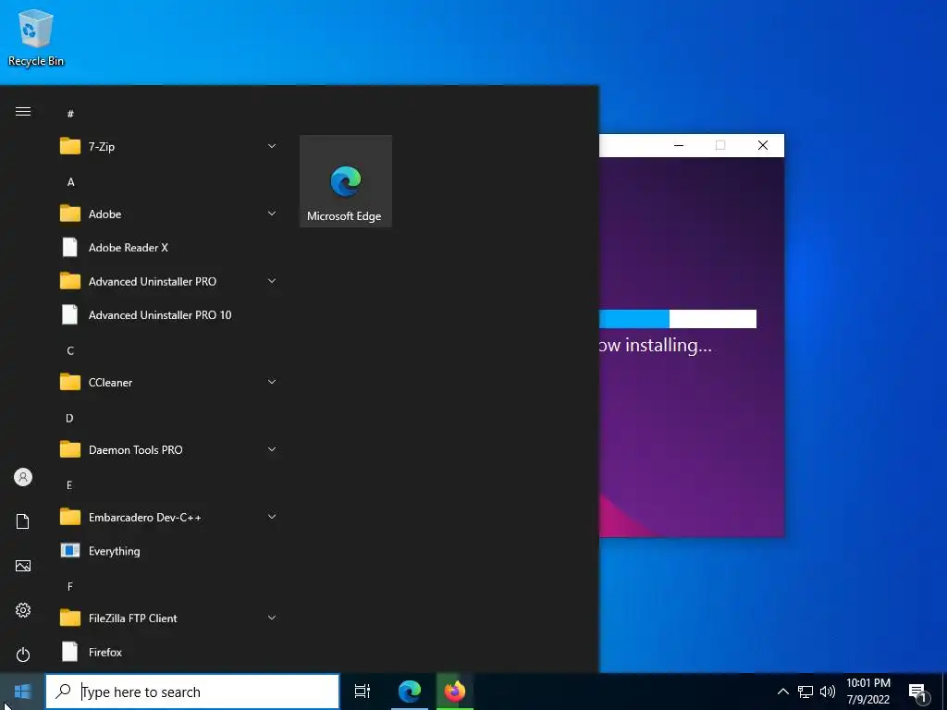Open the Recycle Bin desktop icon

[36, 37]
